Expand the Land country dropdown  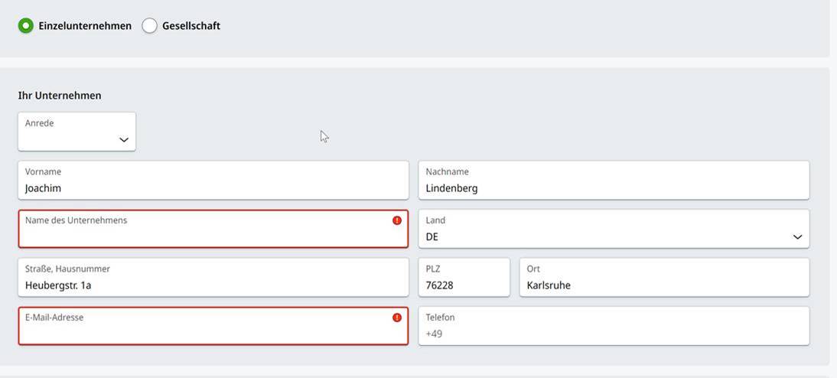(x=614, y=229)
